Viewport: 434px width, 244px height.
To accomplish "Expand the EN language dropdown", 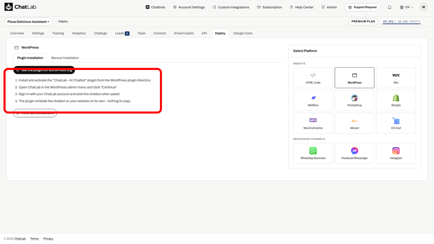I will 407,7.
